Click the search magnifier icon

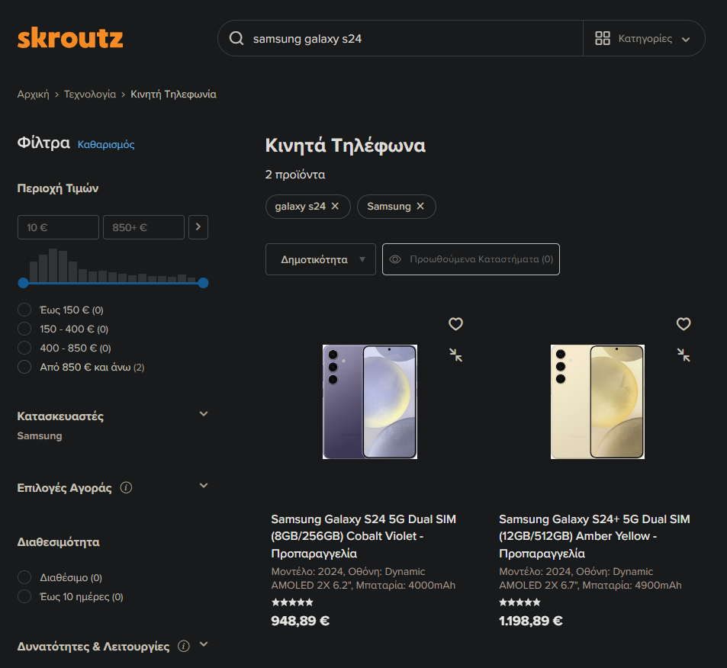tap(236, 38)
